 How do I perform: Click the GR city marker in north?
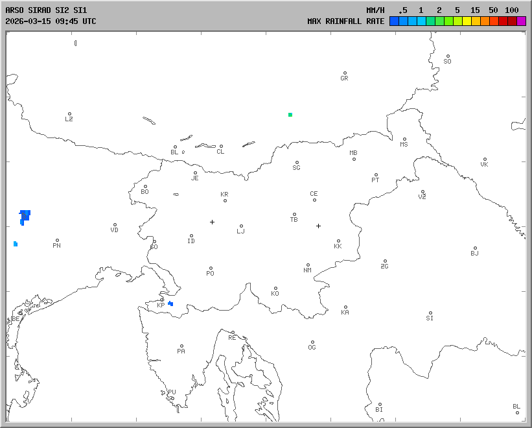click(345, 73)
